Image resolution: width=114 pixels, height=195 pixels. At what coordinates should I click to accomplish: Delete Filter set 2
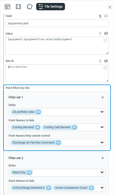click(x=102, y=158)
